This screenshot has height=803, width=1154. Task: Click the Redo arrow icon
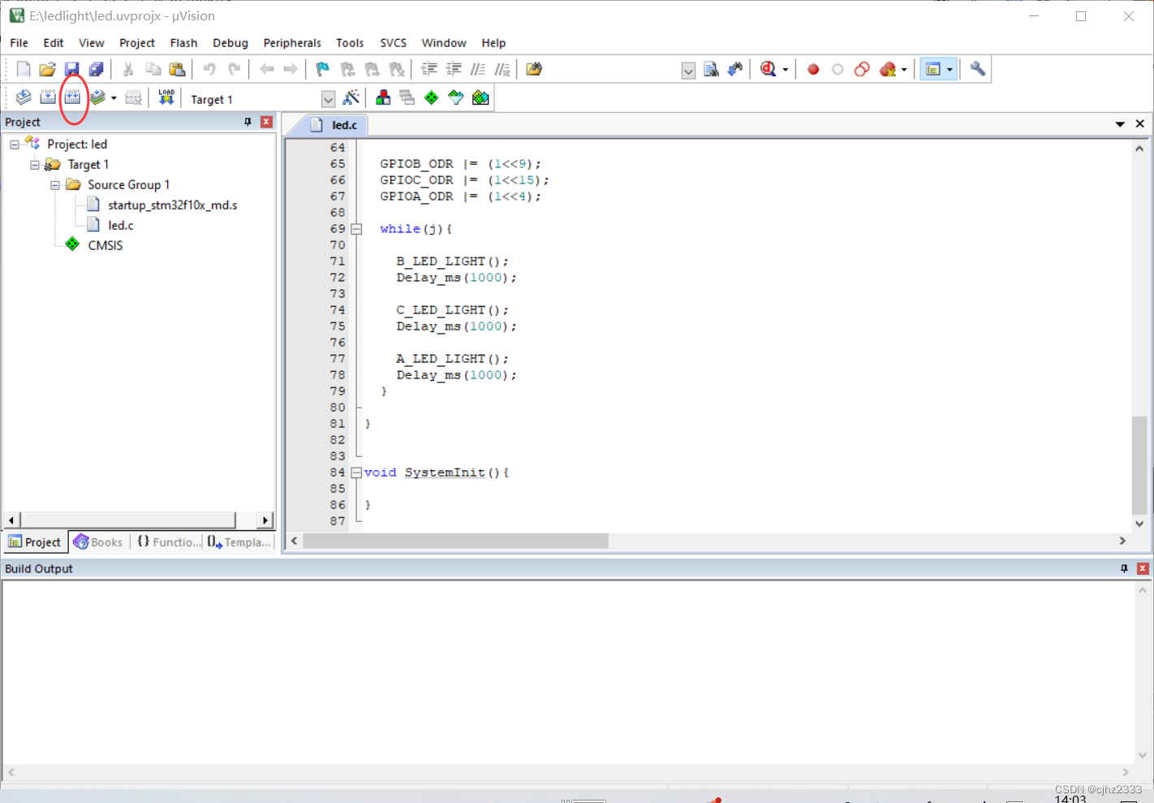[235, 70]
